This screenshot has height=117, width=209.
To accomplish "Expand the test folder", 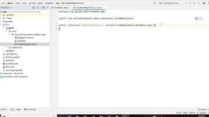I will pyautogui.click(x=4, y=51).
